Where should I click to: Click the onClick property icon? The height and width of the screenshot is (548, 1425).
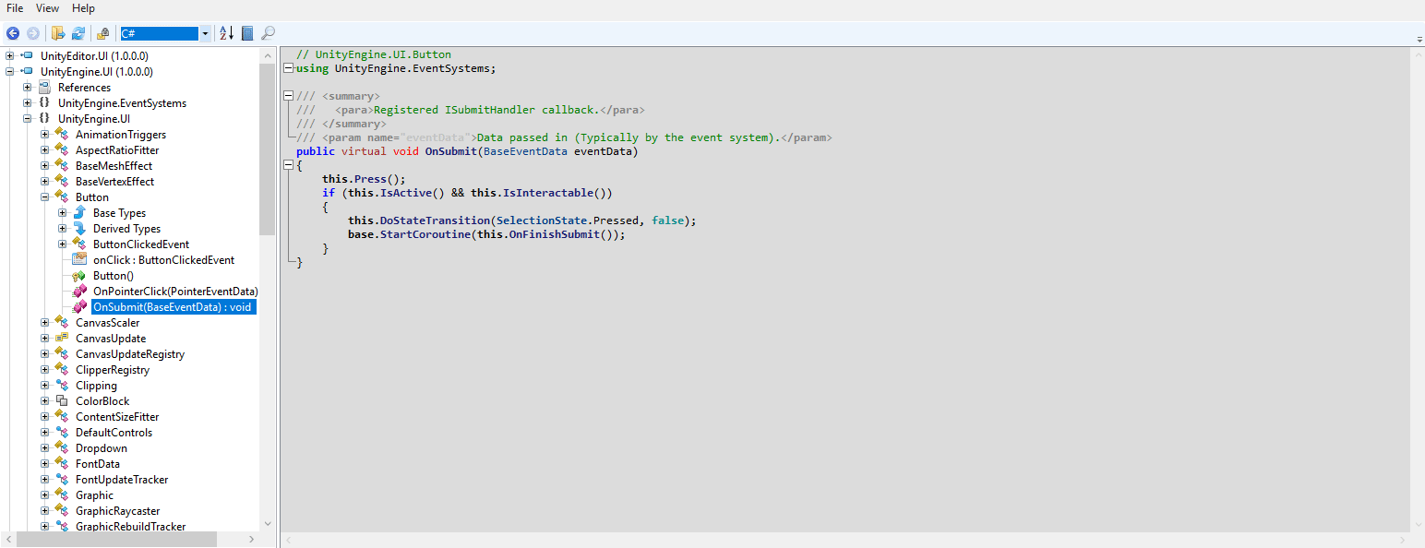tap(79, 260)
